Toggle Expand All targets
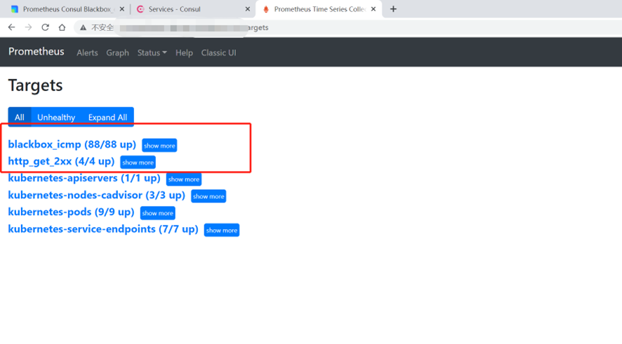This screenshot has width=622, height=344. tap(107, 117)
